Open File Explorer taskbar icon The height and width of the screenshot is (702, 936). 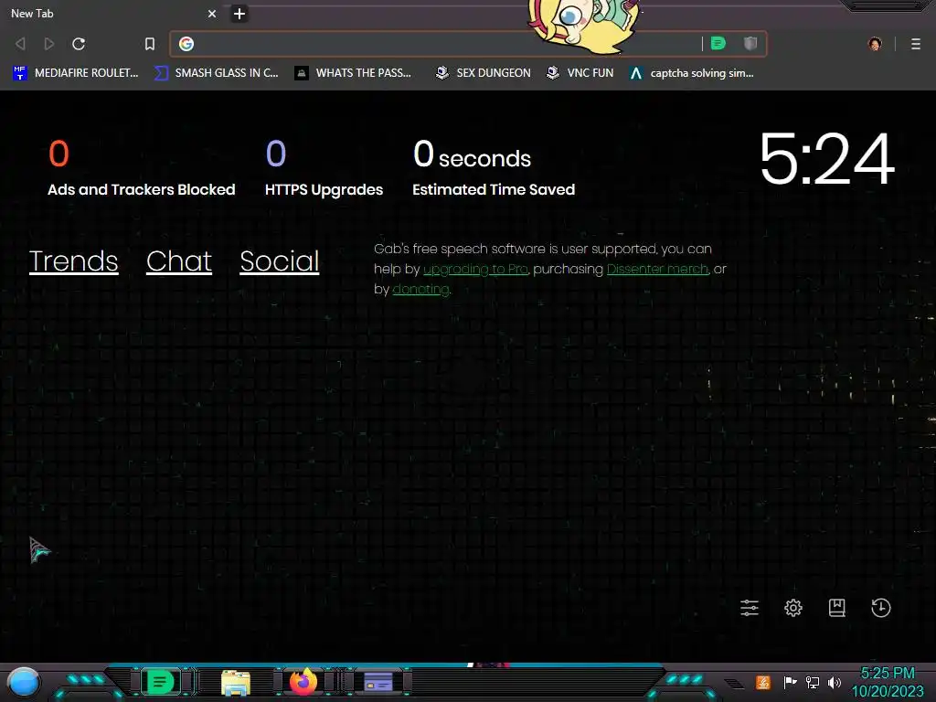point(236,682)
